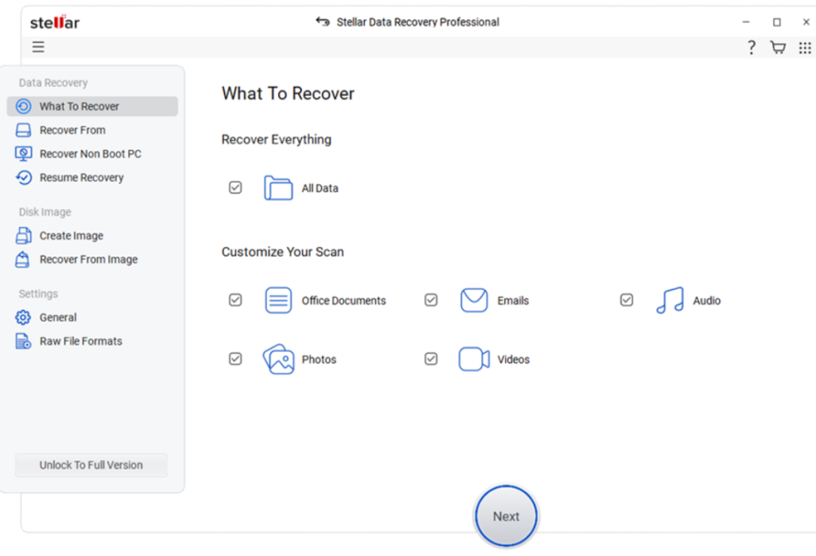Click Unlock To Full Version button
The width and height of the screenshot is (816, 556).
(x=91, y=465)
